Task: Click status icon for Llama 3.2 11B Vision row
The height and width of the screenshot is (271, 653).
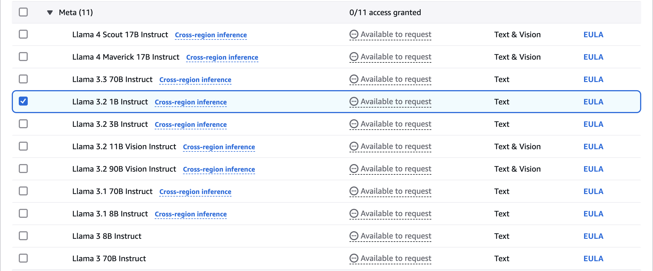Action: pos(354,146)
